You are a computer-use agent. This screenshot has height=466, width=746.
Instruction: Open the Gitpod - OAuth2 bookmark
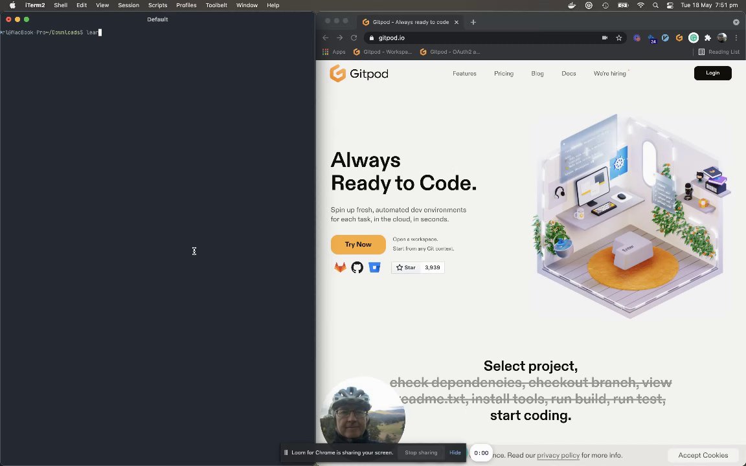coord(450,52)
